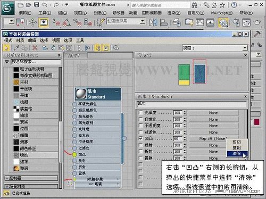The width and height of the screenshot is (266, 199).
Task: Select the arrow Select tool in Slate editor
Action: coord(7,48)
